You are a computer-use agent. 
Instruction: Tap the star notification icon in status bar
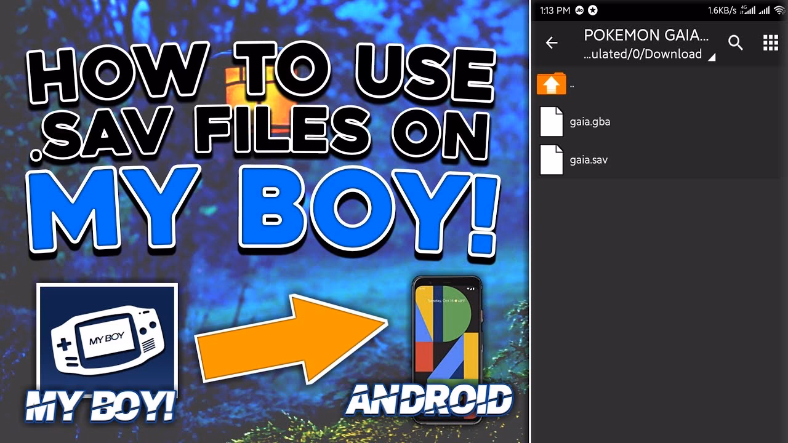coord(593,10)
